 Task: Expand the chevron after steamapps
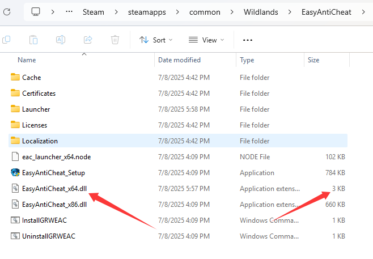coord(177,12)
